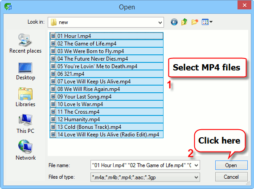Image resolution: width=254 pixels, height=189 pixels.
Task: Go back to last folder visited
Action: click(174, 22)
